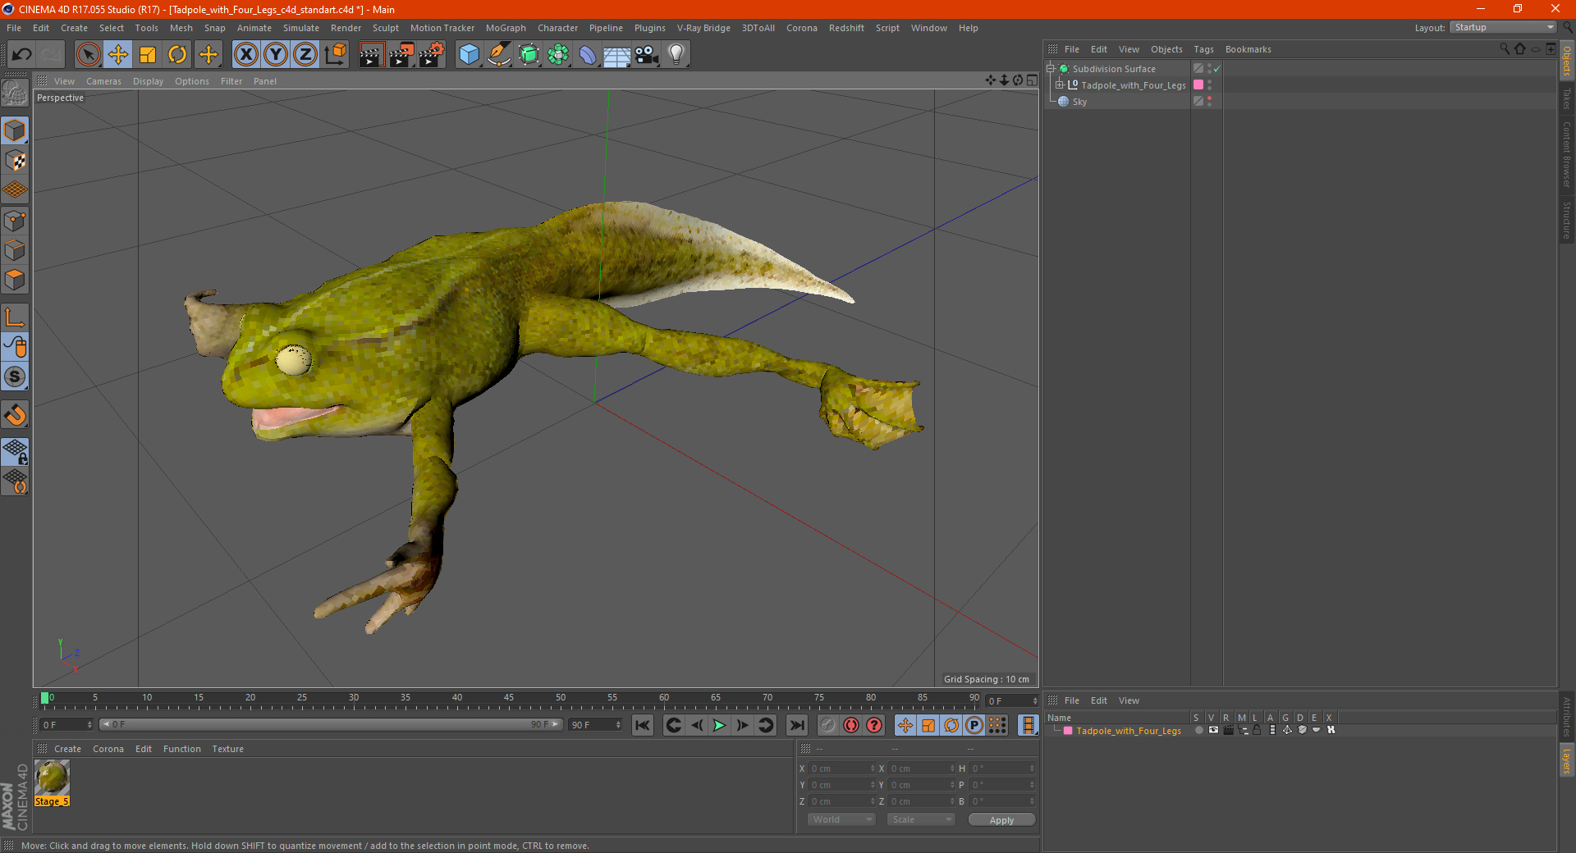
Task: Toggle the Z-axis lock
Action: (x=305, y=55)
